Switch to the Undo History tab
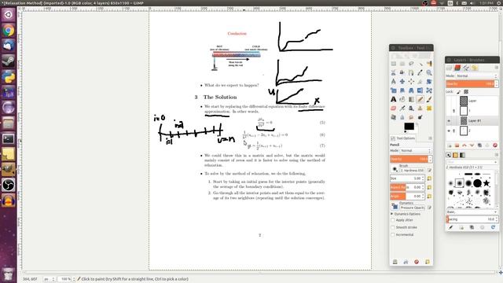The image size is (503, 283). tap(475, 68)
